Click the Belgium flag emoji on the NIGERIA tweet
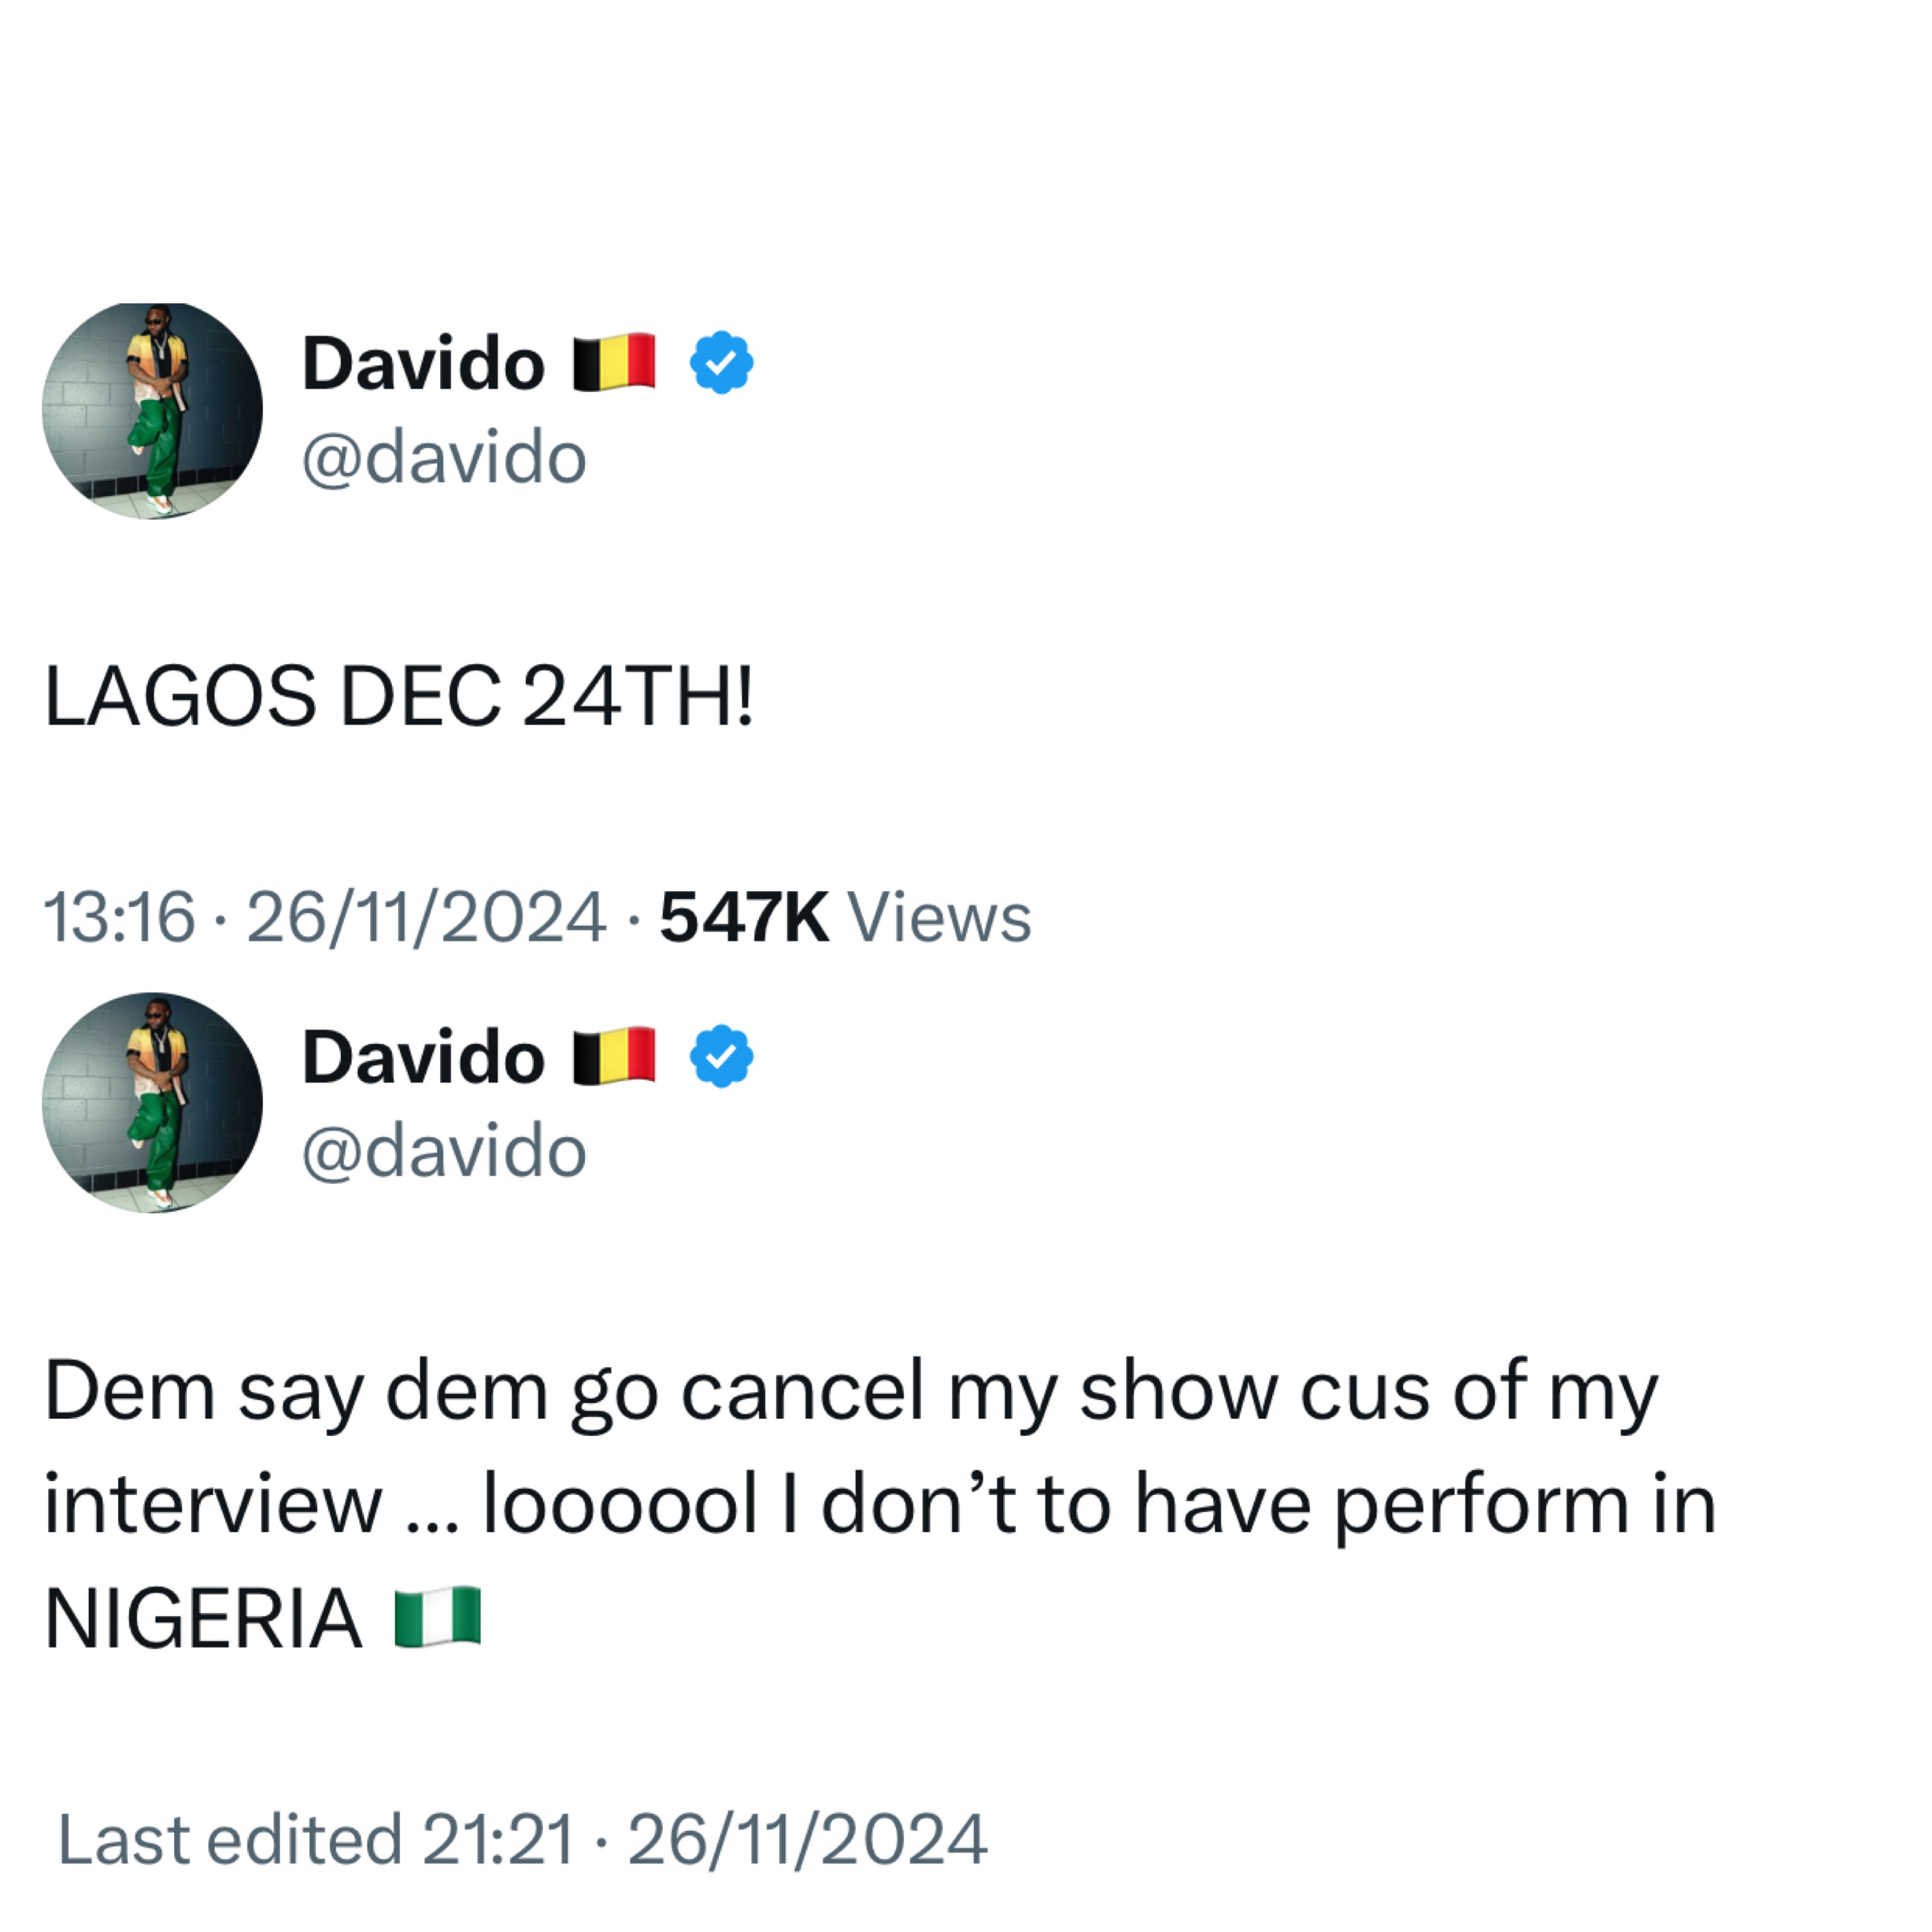1932x1932 pixels. click(x=614, y=1056)
